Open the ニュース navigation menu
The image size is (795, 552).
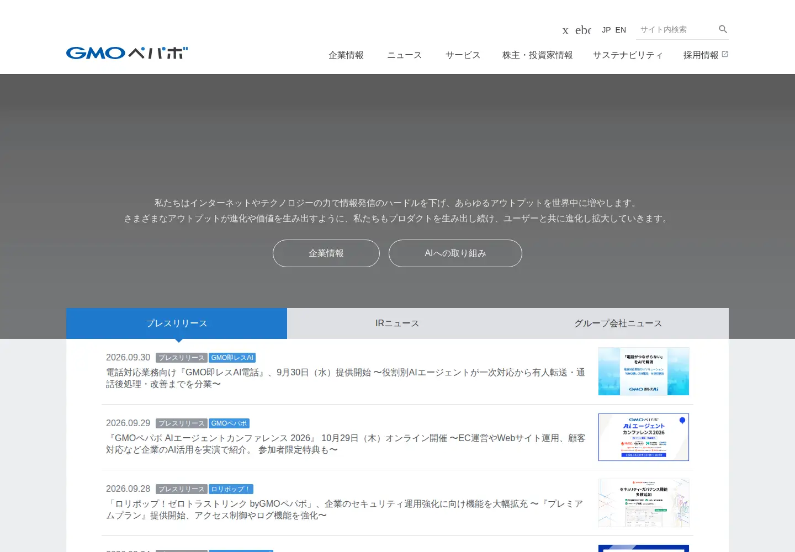click(x=405, y=55)
